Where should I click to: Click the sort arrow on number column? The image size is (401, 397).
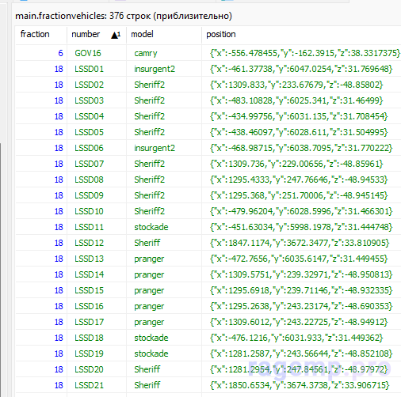click(x=116, y=35)
